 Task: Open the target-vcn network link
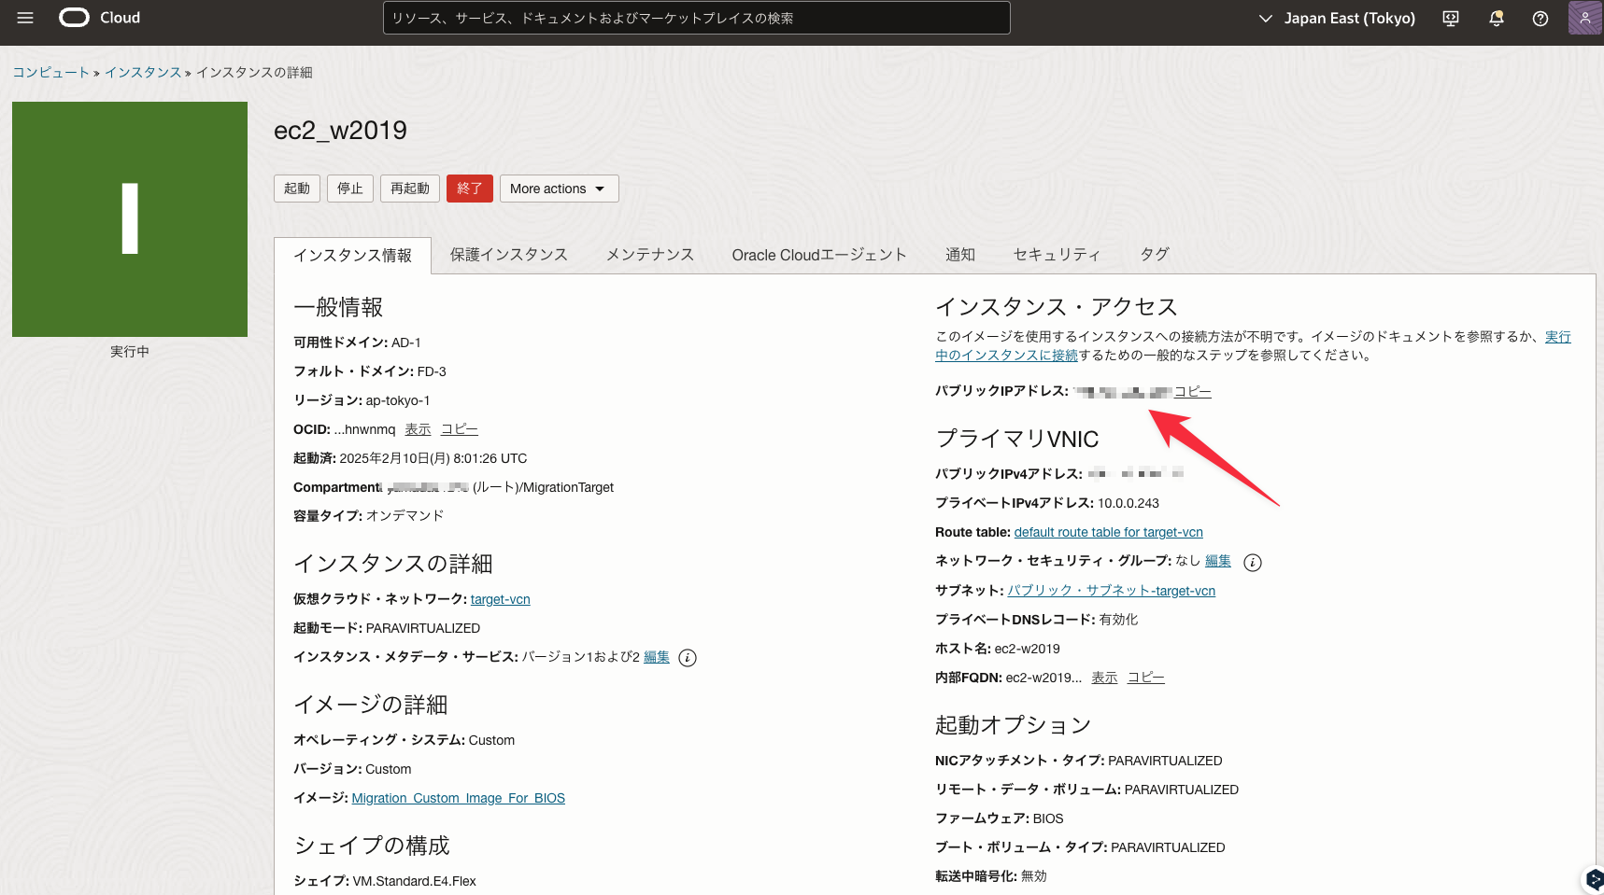(501, 599)
